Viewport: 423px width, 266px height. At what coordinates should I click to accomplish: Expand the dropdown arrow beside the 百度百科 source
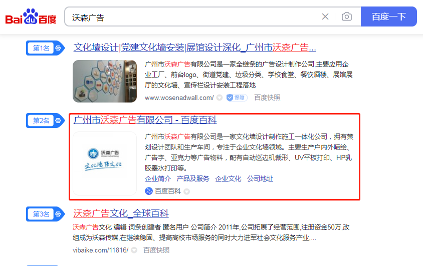187,191
